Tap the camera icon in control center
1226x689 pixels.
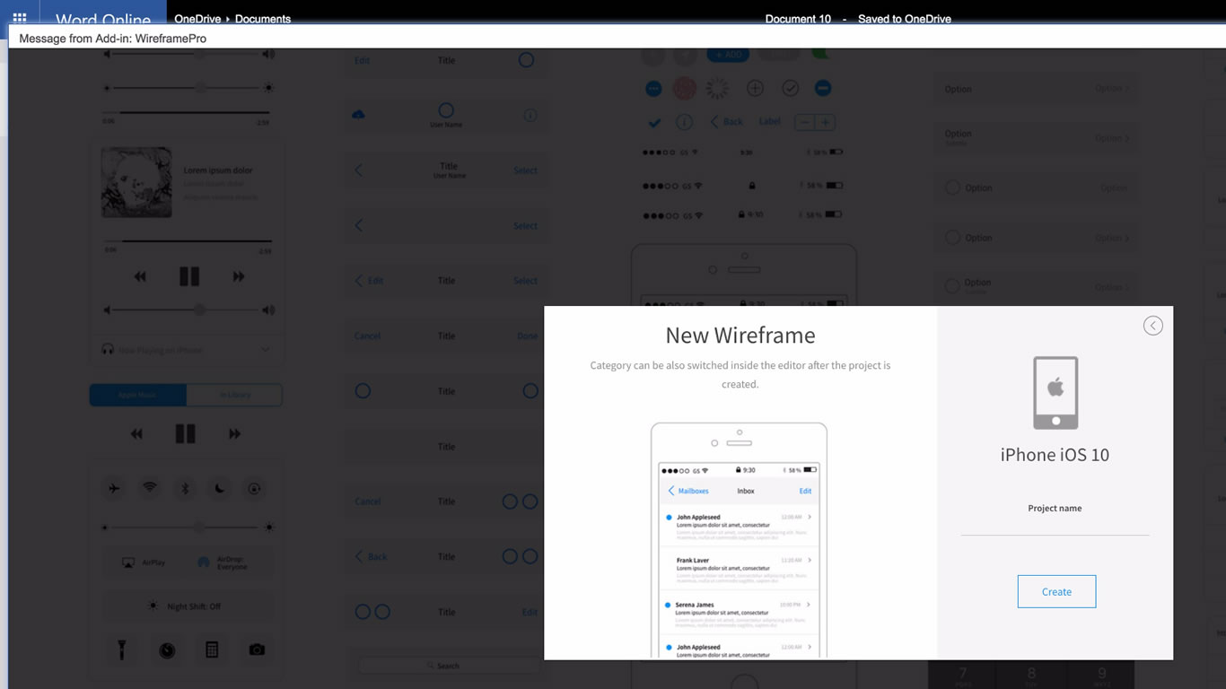257,650
